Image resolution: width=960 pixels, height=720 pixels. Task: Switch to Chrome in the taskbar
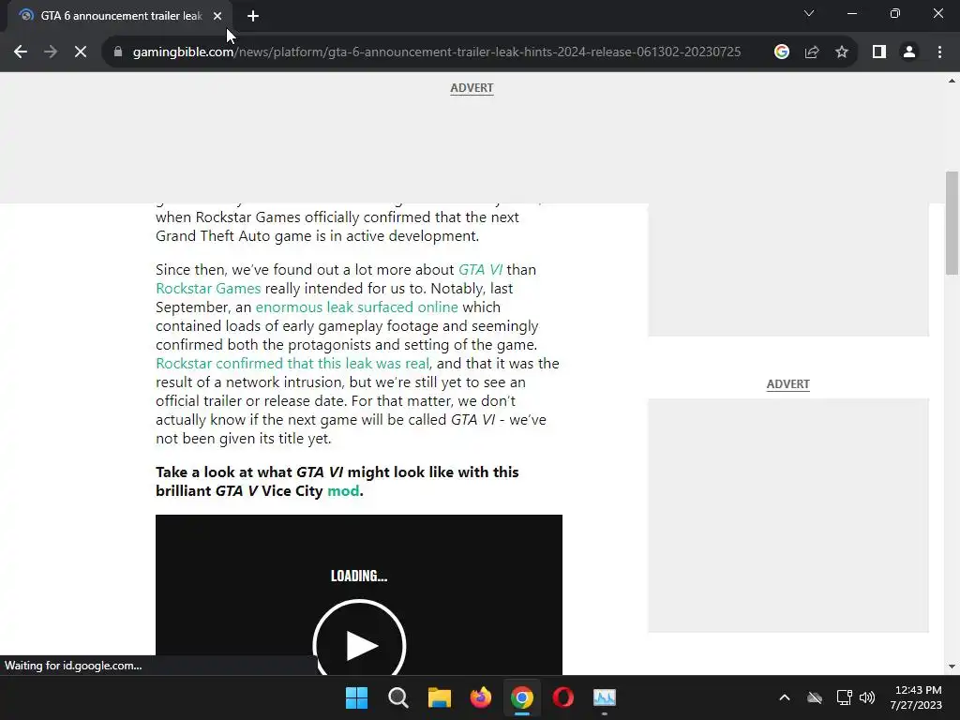(x=521, y=697)
